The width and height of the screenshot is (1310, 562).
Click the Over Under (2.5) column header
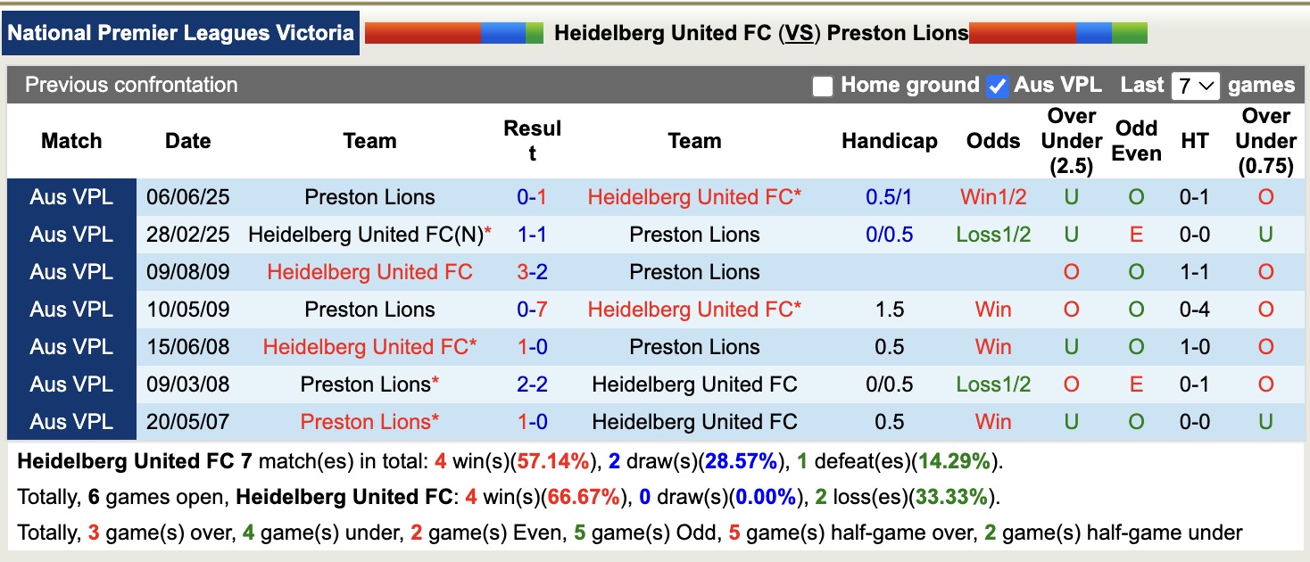1070,141
